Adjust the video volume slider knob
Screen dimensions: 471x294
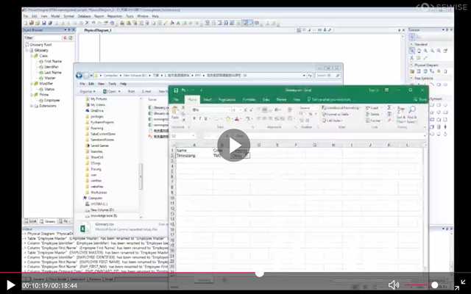point(435,284)
